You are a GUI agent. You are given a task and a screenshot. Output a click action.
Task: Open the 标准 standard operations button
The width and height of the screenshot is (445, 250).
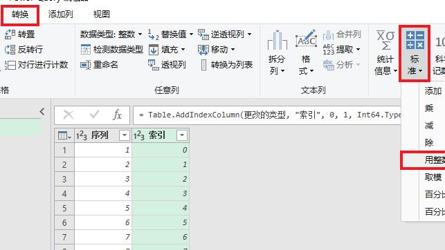(x=415, y=53)
